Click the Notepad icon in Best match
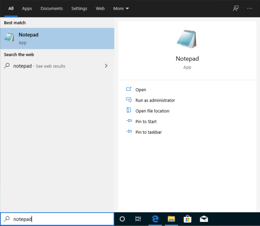 [x=9, y=38]
